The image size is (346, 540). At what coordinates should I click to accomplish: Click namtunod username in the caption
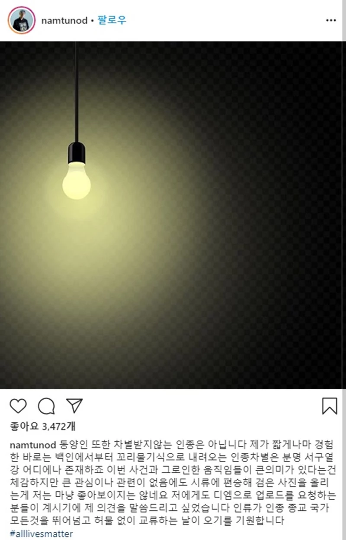pos(32,445)
